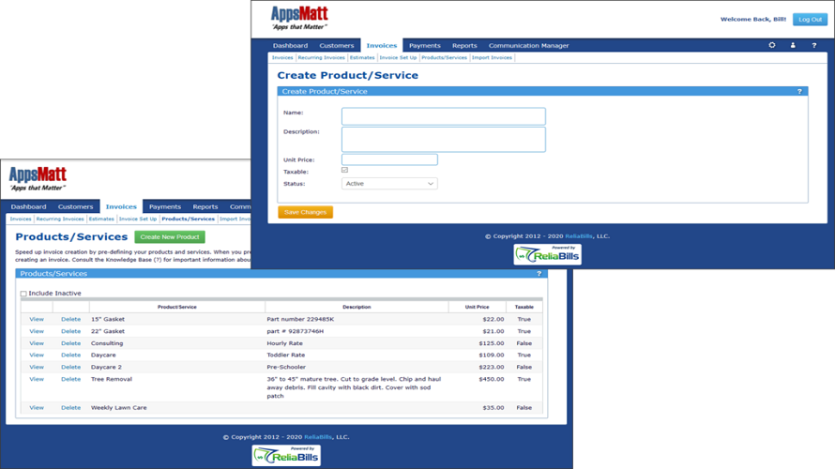View the 22" Gasket product
Screen dimensions: 835x469
[37, 331]
